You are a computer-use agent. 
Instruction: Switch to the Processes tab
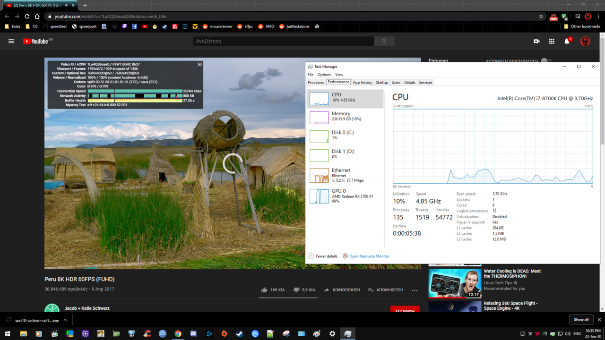coord(316,83)
